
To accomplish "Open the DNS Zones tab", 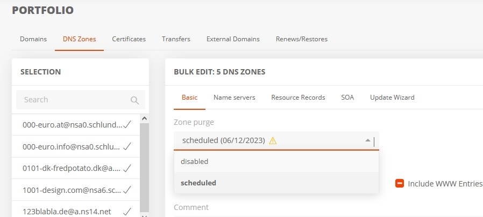I will point(80,39).
